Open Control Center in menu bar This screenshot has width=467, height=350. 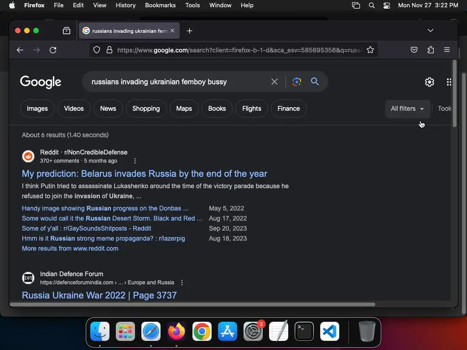pyautogui.click(x=387, y=5)
